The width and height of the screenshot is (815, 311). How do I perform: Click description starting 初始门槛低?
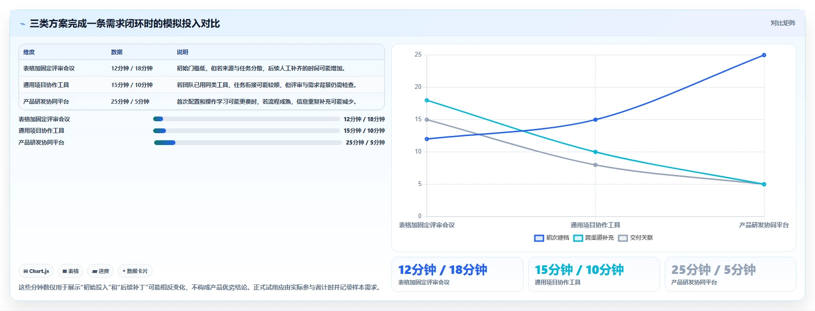262,68
